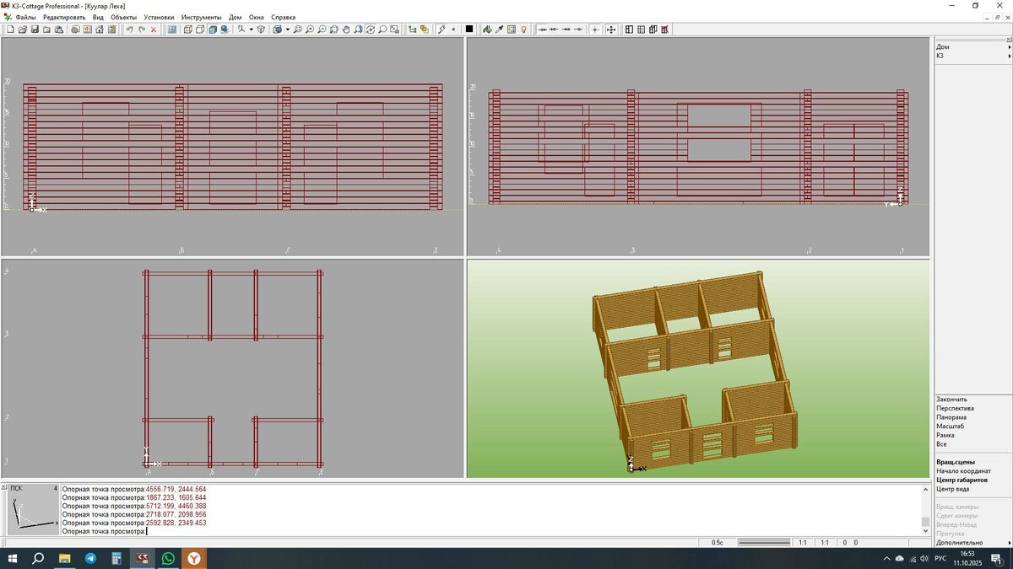Toggle the four-viewport layout icon
The image size is (1013, 569).
[x=172, y=29]
